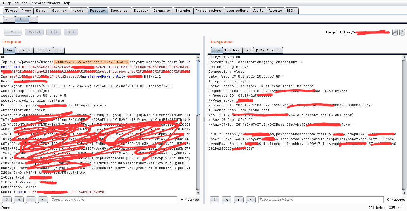Close Repeater tab 2 with its x
This screenshot has width=407, height=211.
11,19
